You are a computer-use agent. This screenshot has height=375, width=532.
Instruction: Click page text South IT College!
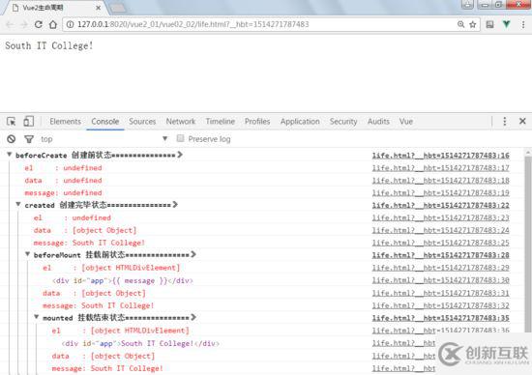pyautogui.click(x=49, y=45)
